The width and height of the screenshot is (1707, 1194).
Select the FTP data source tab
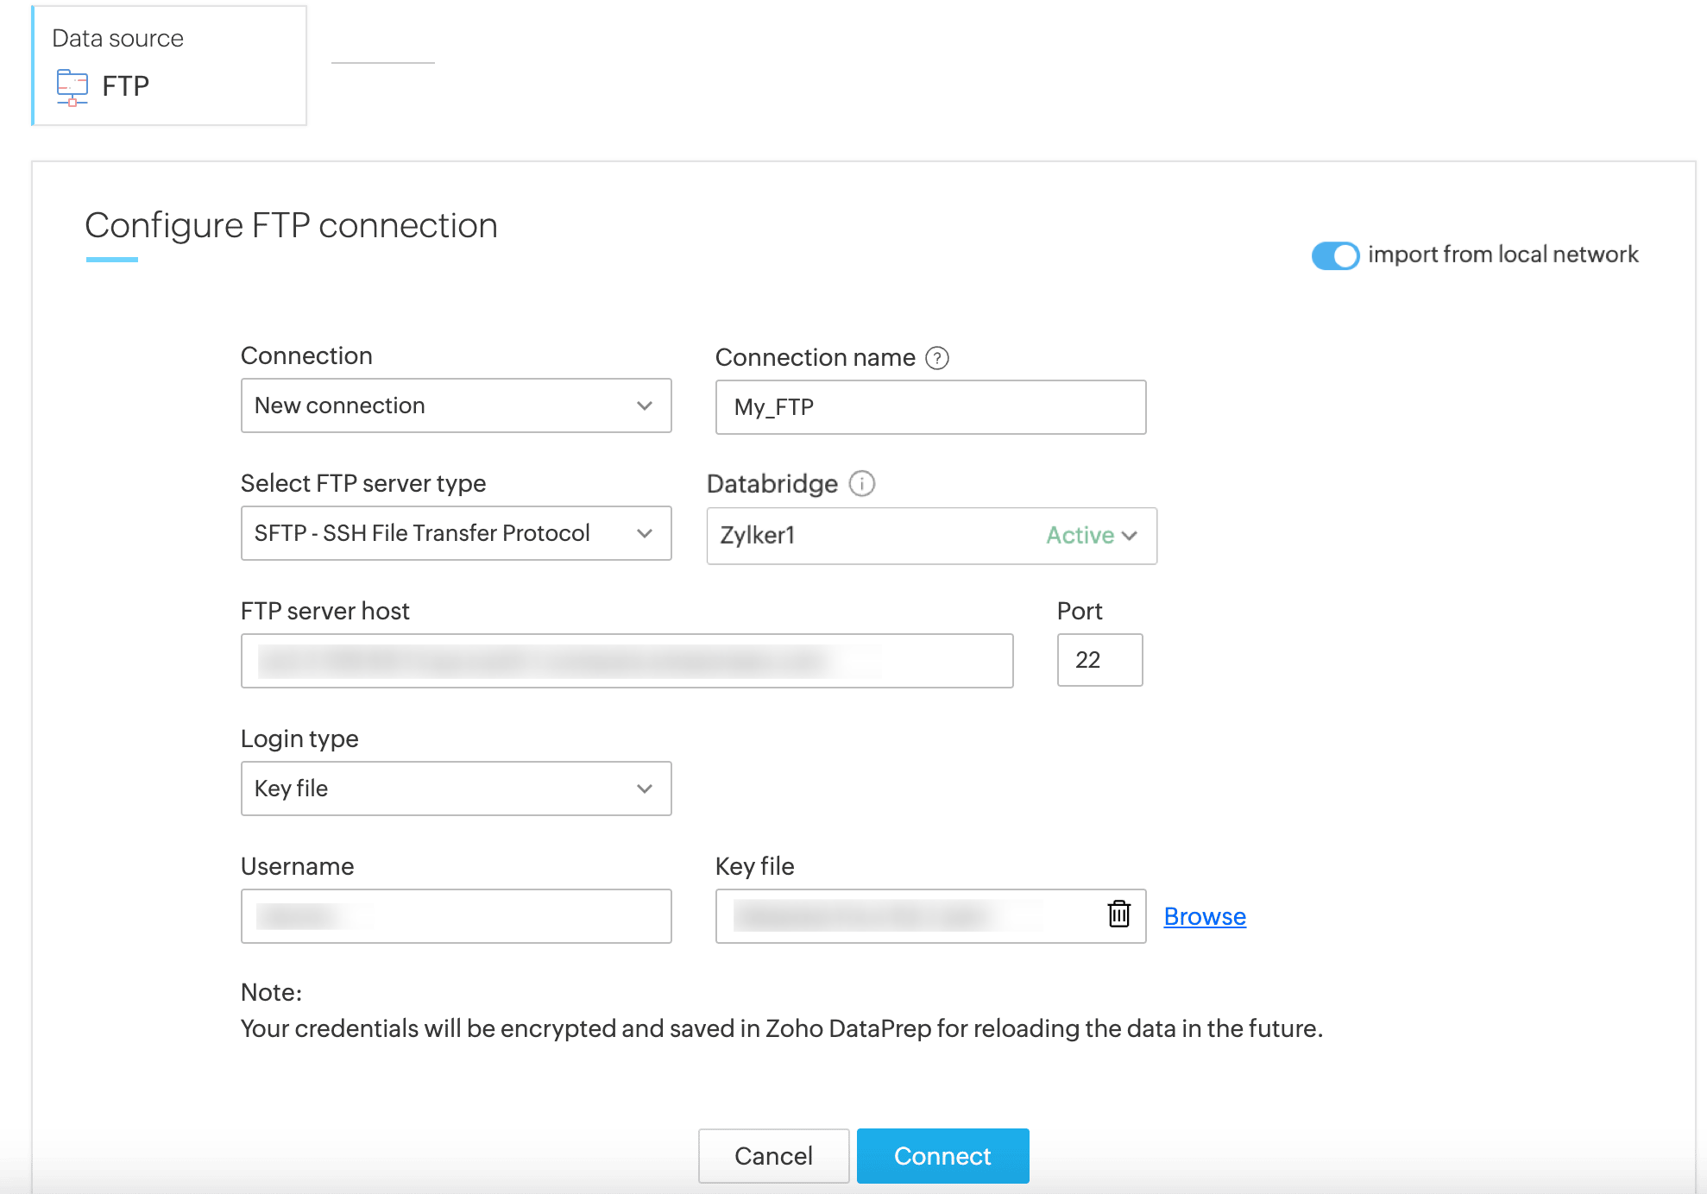coord(170,66)
